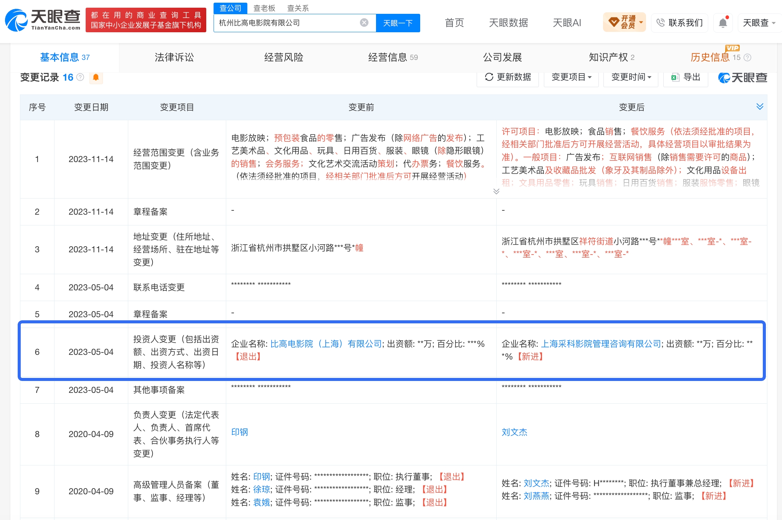Viewport: 782px width, 520px height.
Task: Open the notification bell
Action: [723, 23]
